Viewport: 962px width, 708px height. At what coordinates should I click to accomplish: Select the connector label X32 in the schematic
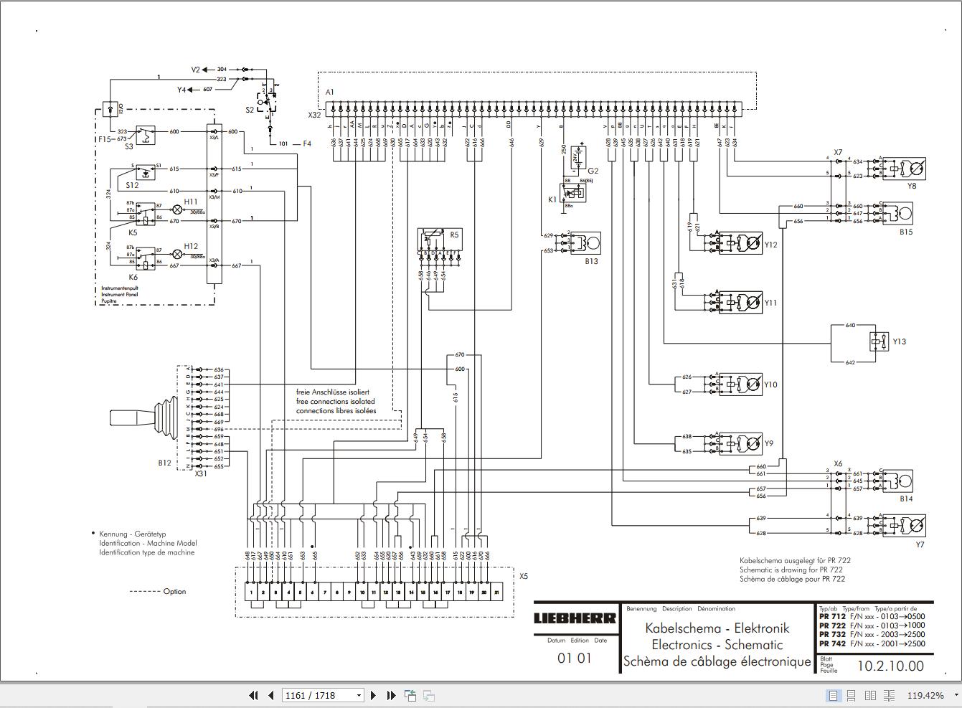[x=314, y=113]
